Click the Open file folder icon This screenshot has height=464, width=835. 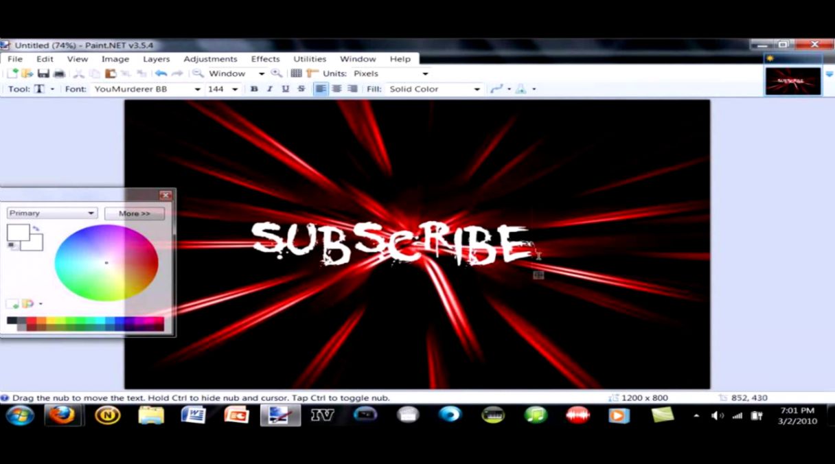pyautogui.click(x=27, y=73)
